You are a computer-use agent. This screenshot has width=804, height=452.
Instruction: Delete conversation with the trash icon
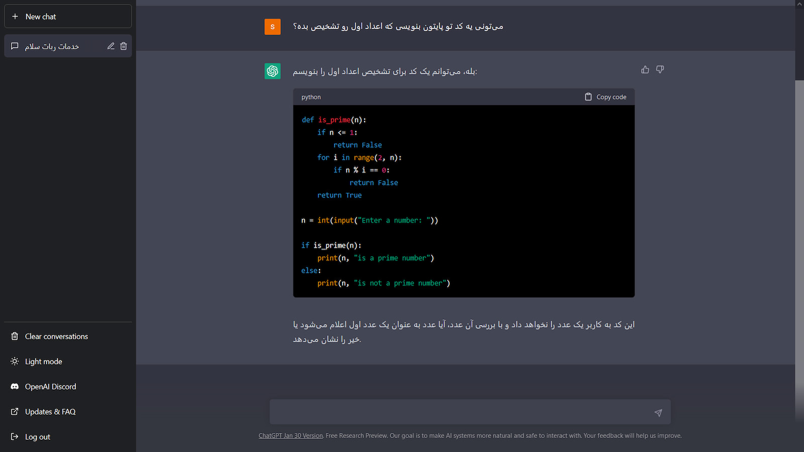pos(124,46)
